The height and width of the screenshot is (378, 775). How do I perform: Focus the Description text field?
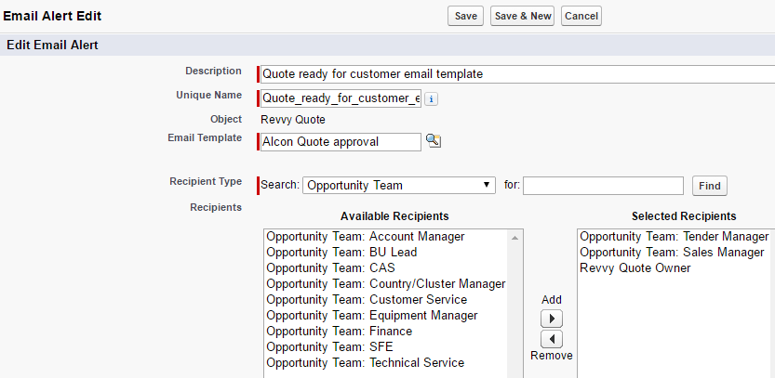pyautogui.click(x=517, y=73)
